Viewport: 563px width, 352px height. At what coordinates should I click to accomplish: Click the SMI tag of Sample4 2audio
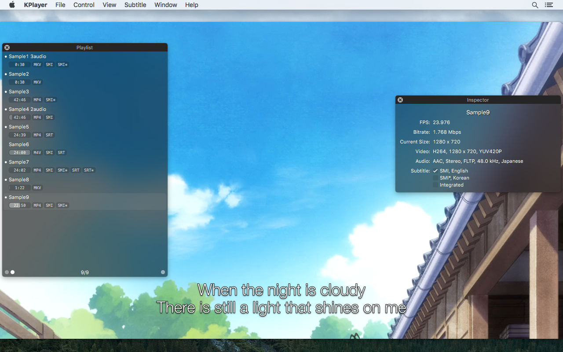pos(49,117)
